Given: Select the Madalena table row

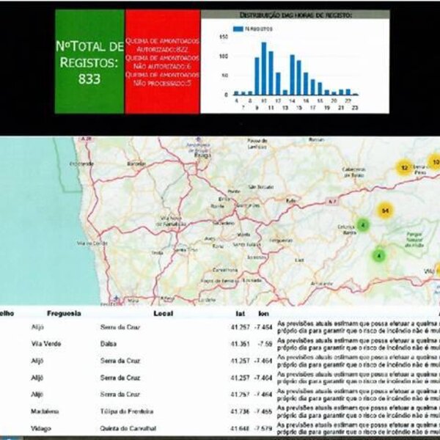Looking at the screenshot, I should [x=44, y=411].
